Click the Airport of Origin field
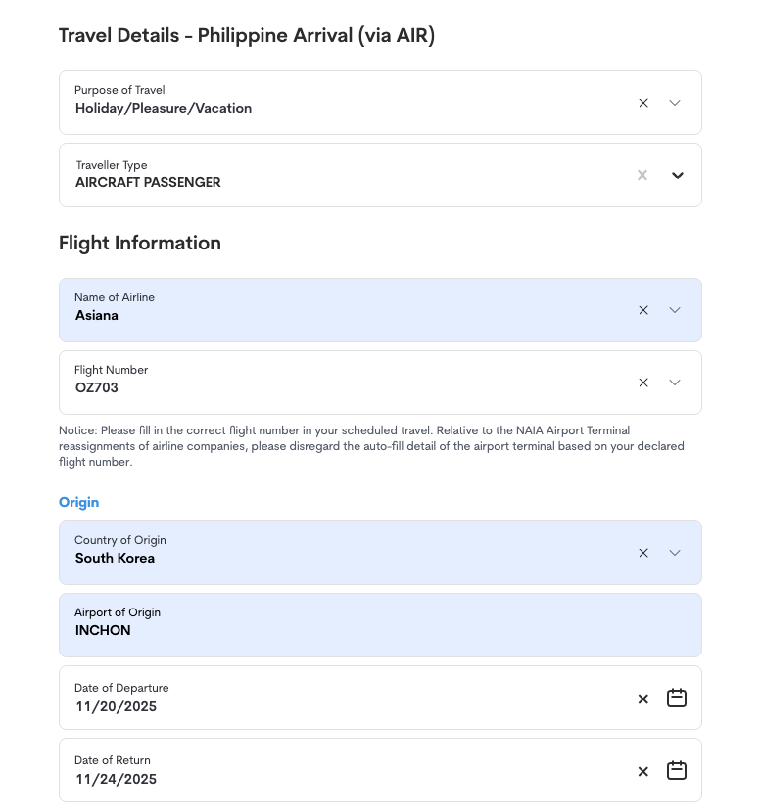The width and height of the screenshot is (761, 812). (x=380, y=625)
